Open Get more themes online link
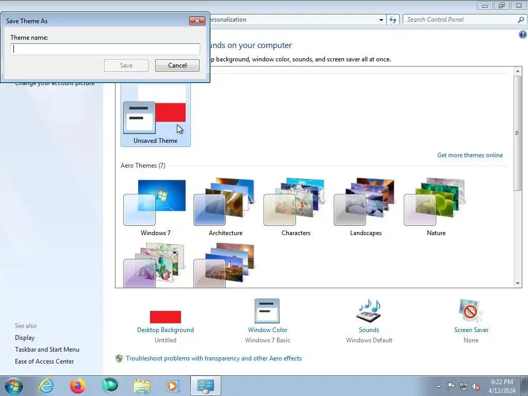This screenshot has height=396, width=528. pos(470,155)
